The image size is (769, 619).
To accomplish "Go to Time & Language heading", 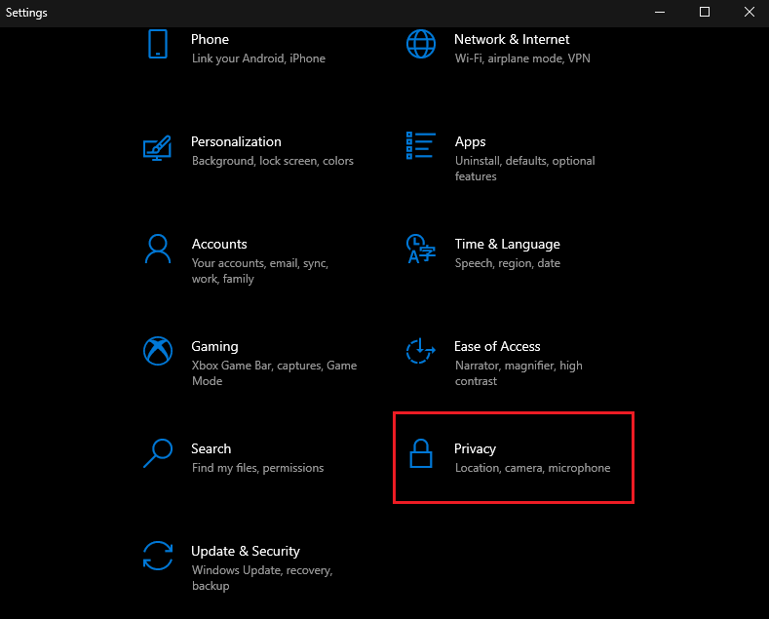I will coord(507,245).
